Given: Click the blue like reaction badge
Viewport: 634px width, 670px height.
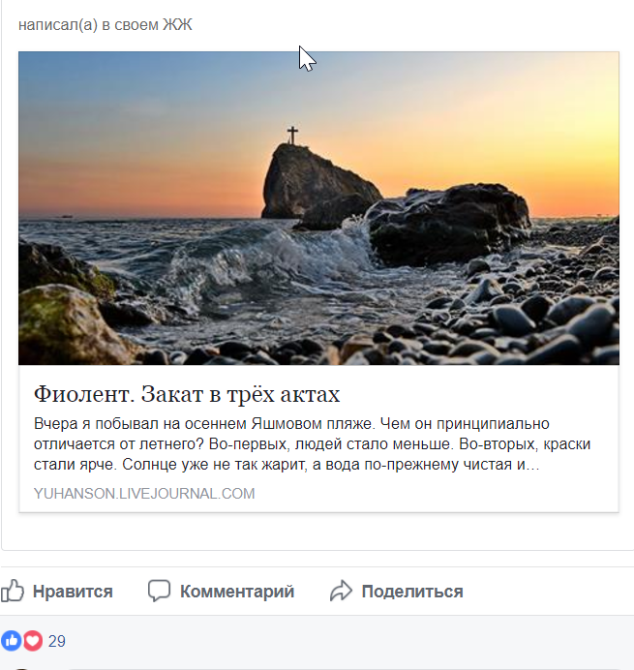Looking at the screenshot, I should pos(11,641).
